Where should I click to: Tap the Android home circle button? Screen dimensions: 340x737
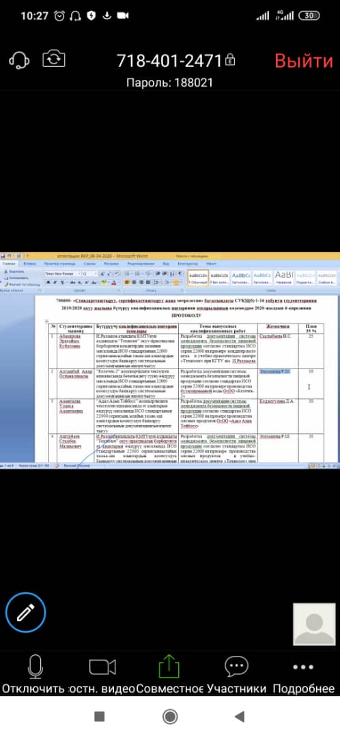(170, 717)
